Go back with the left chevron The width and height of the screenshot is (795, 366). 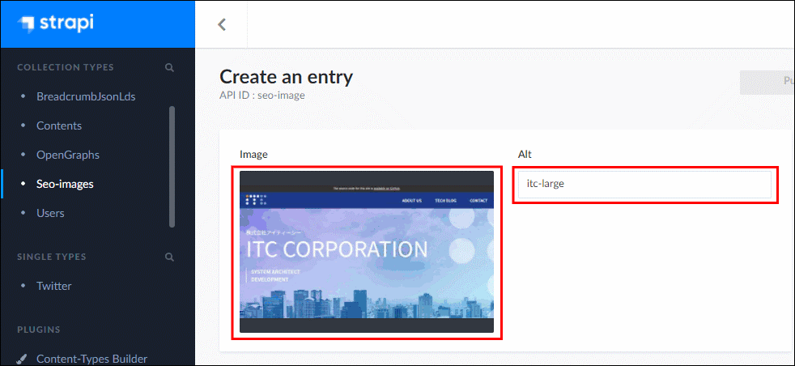click(222, 24)
